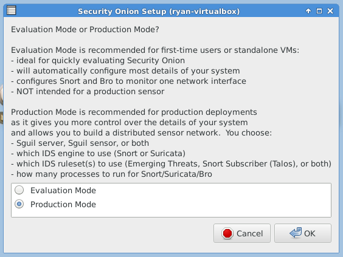This screenshot has width=343, height=257.
Task: Choose the Production Mode text label
Action: pos(63,204)
